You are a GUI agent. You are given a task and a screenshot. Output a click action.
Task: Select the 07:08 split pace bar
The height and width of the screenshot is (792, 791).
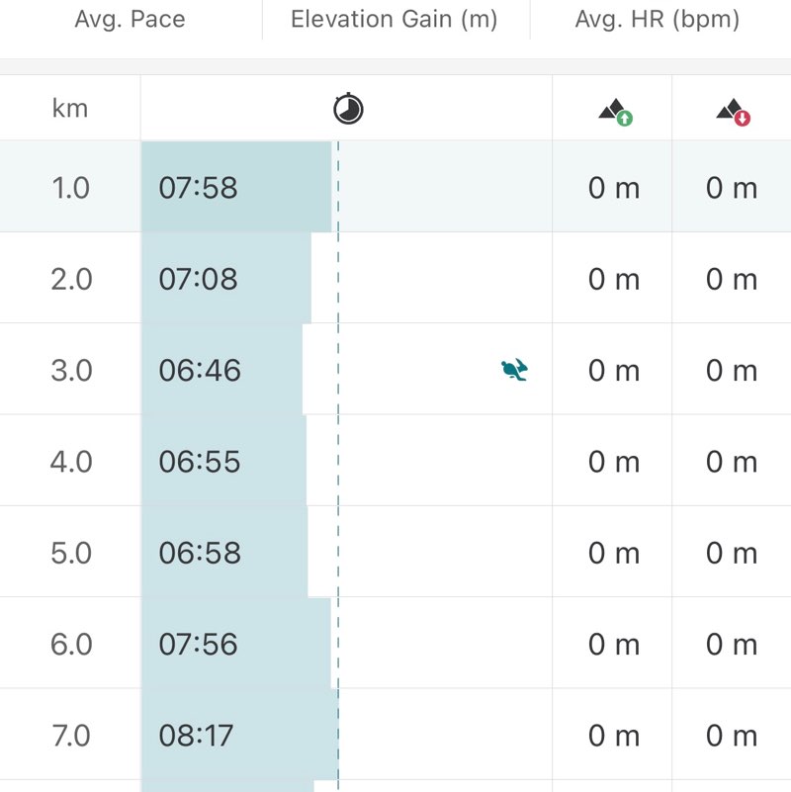225,279
